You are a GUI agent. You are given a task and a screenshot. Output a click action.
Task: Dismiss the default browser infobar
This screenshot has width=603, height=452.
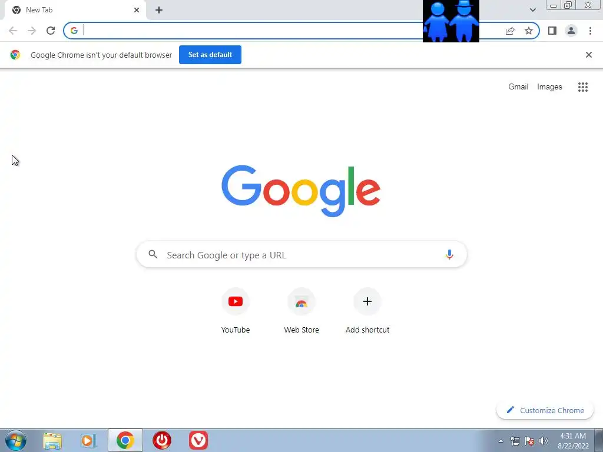coord(588,55)
